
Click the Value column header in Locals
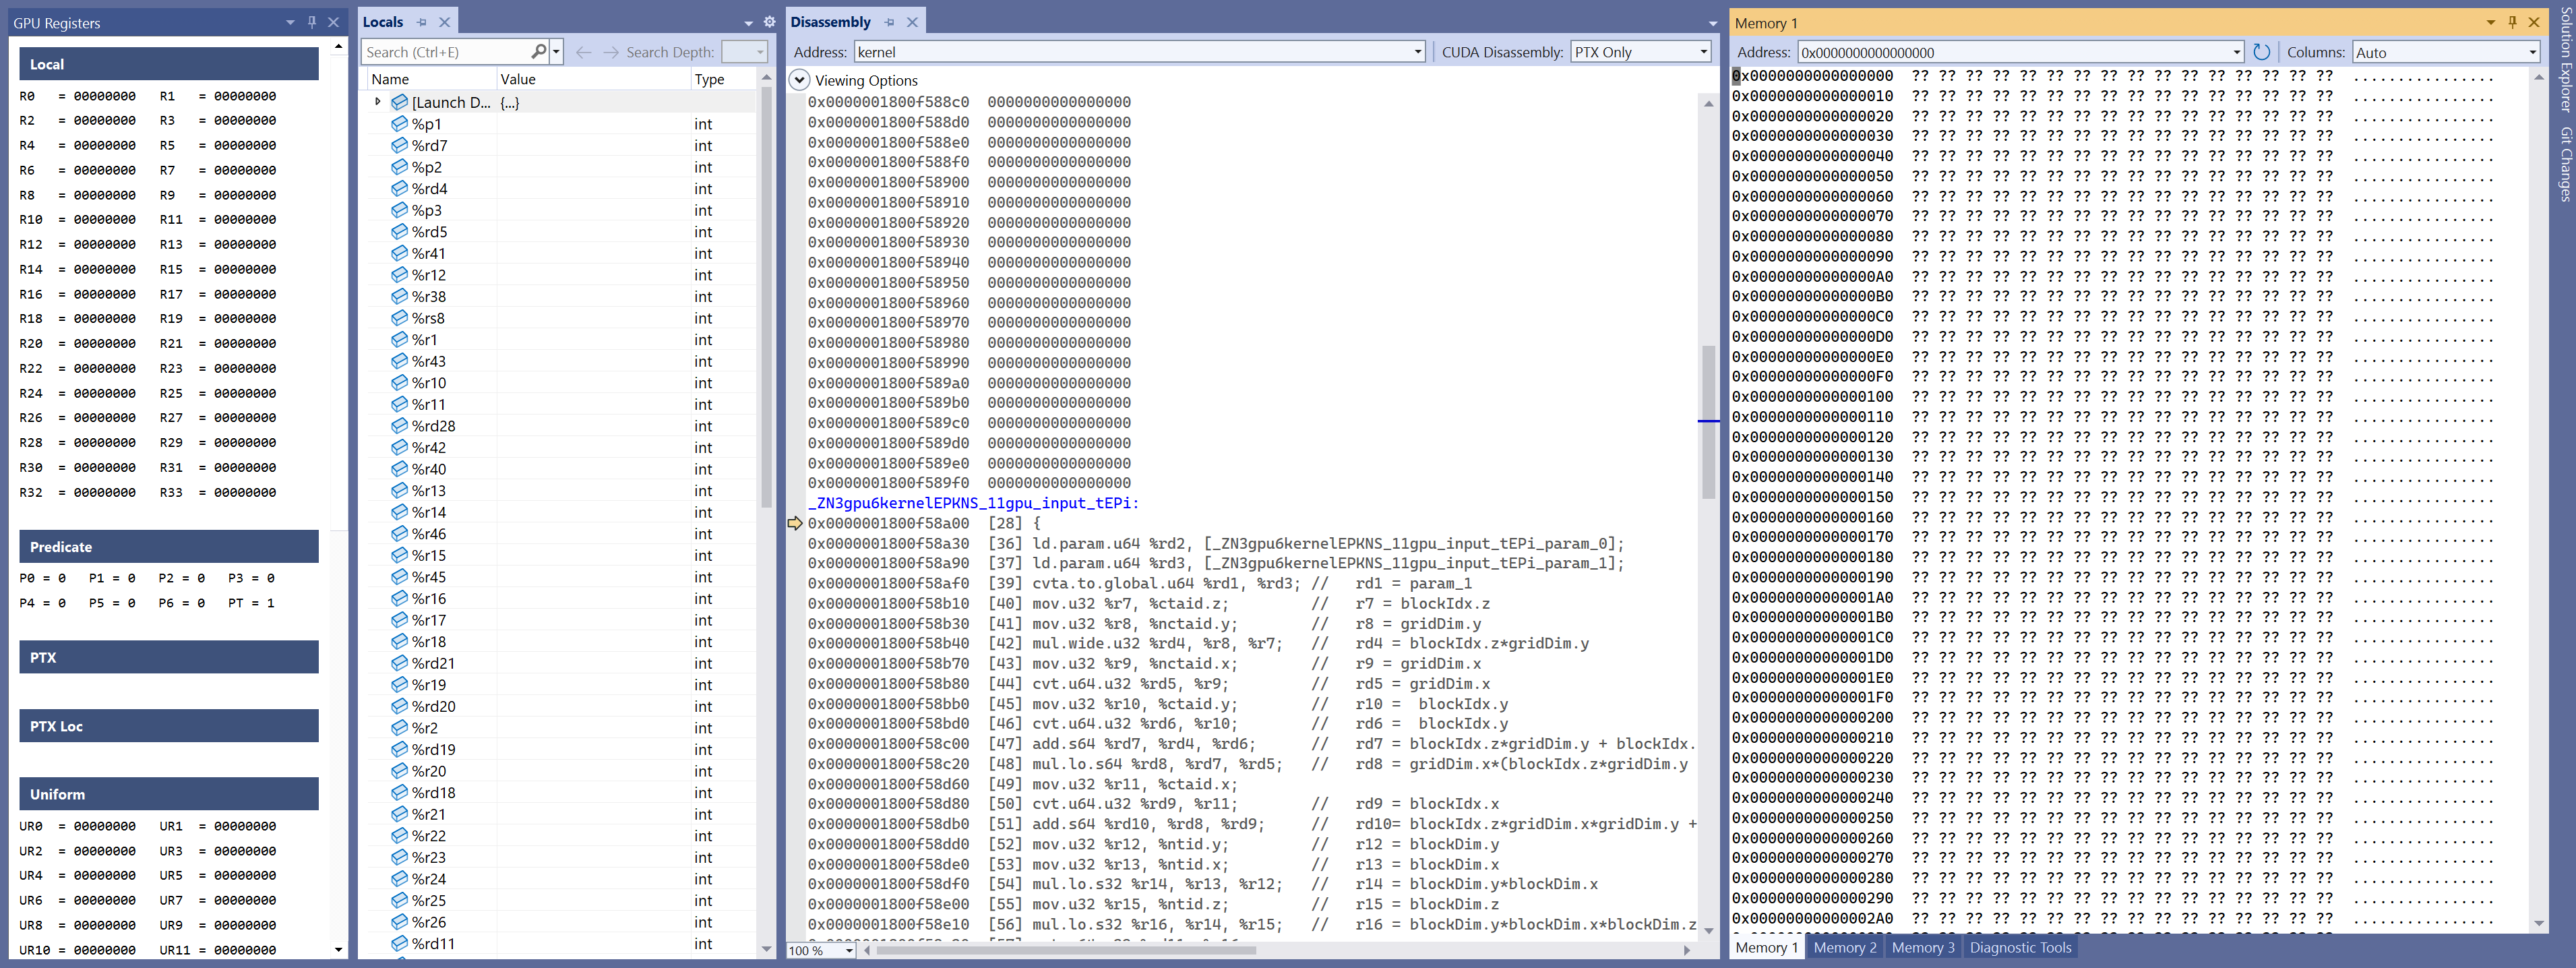click(593, 79)
